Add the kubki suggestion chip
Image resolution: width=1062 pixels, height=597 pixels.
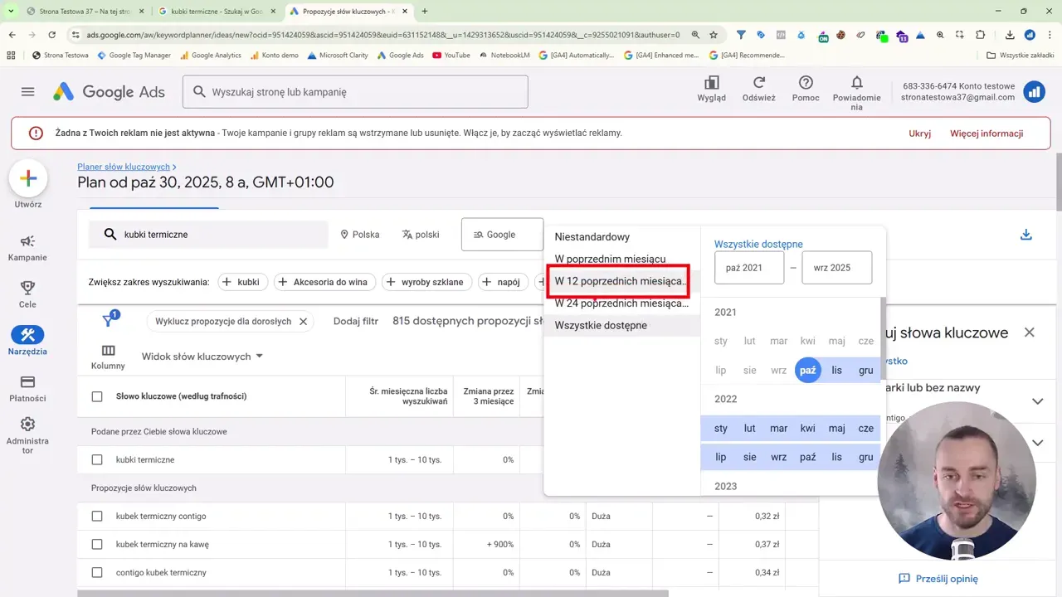click(242, 282)
